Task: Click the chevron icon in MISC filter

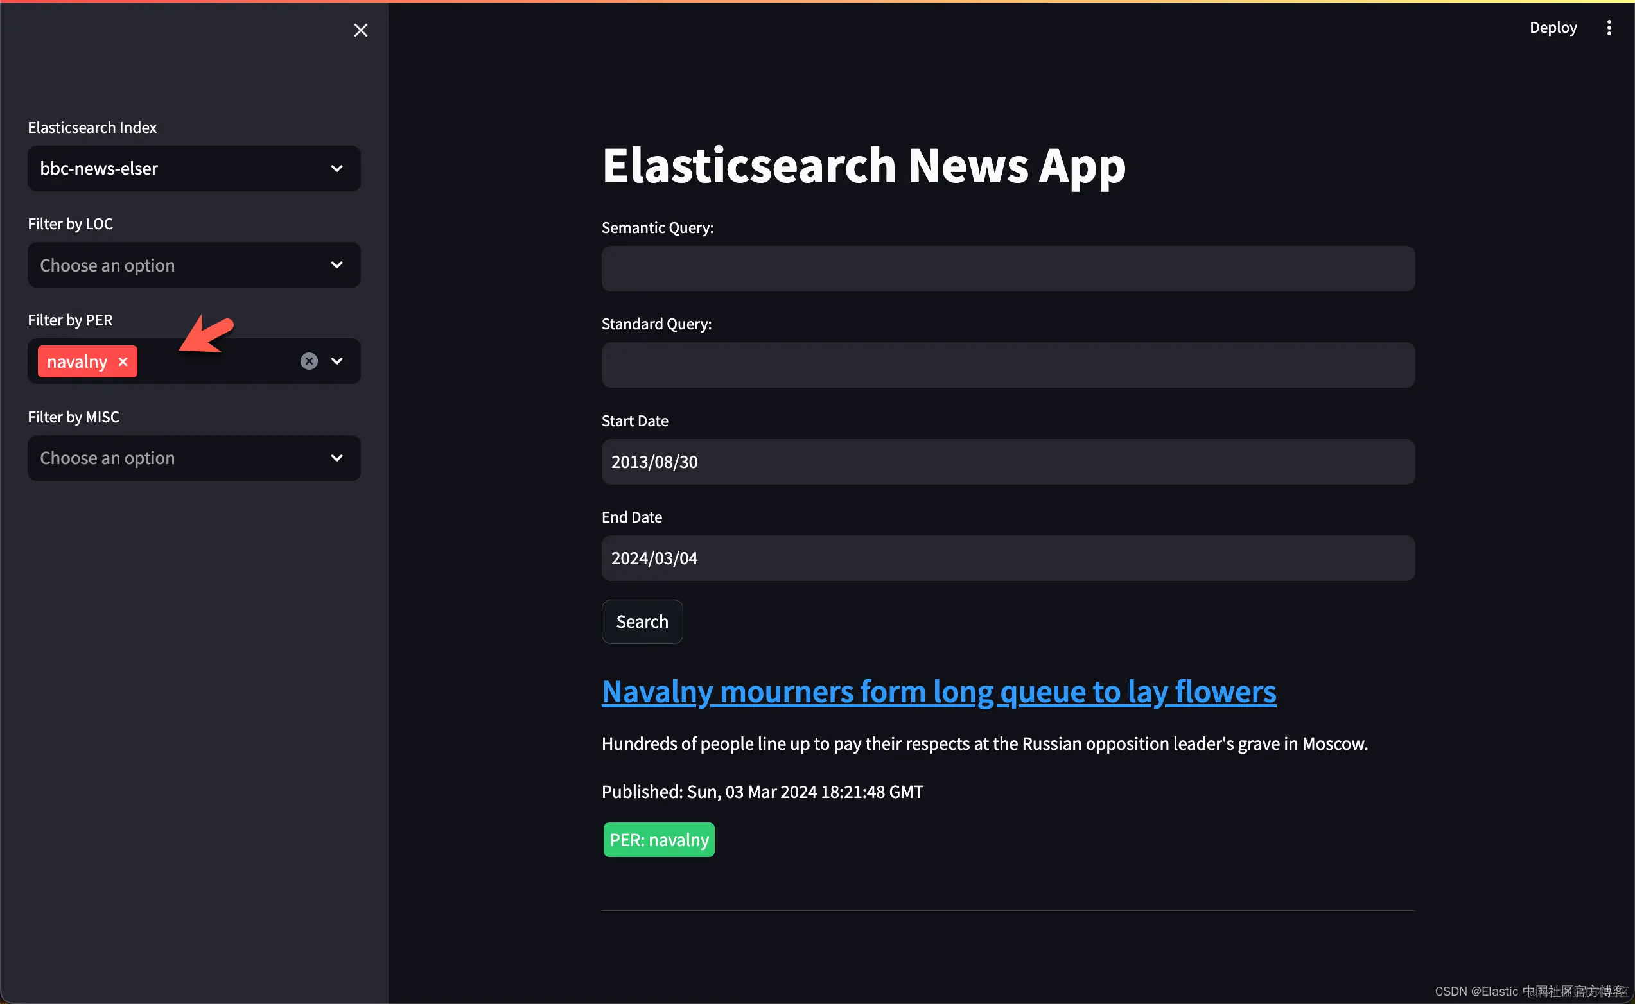Action: pos(337,458)
